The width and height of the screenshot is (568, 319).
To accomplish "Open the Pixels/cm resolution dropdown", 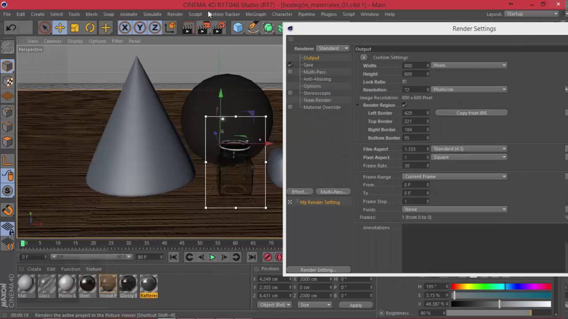I will 469,89.
